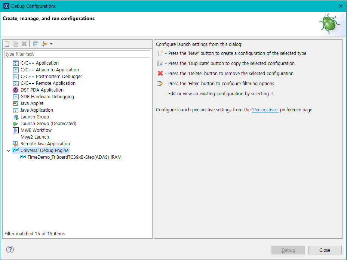Click the C/C++ Application icon
Screen dimensions: 347x260
(15, 63)
